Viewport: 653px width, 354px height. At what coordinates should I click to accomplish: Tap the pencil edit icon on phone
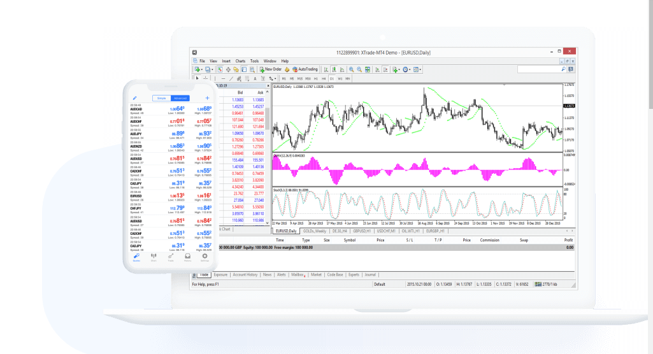point(135,98)
